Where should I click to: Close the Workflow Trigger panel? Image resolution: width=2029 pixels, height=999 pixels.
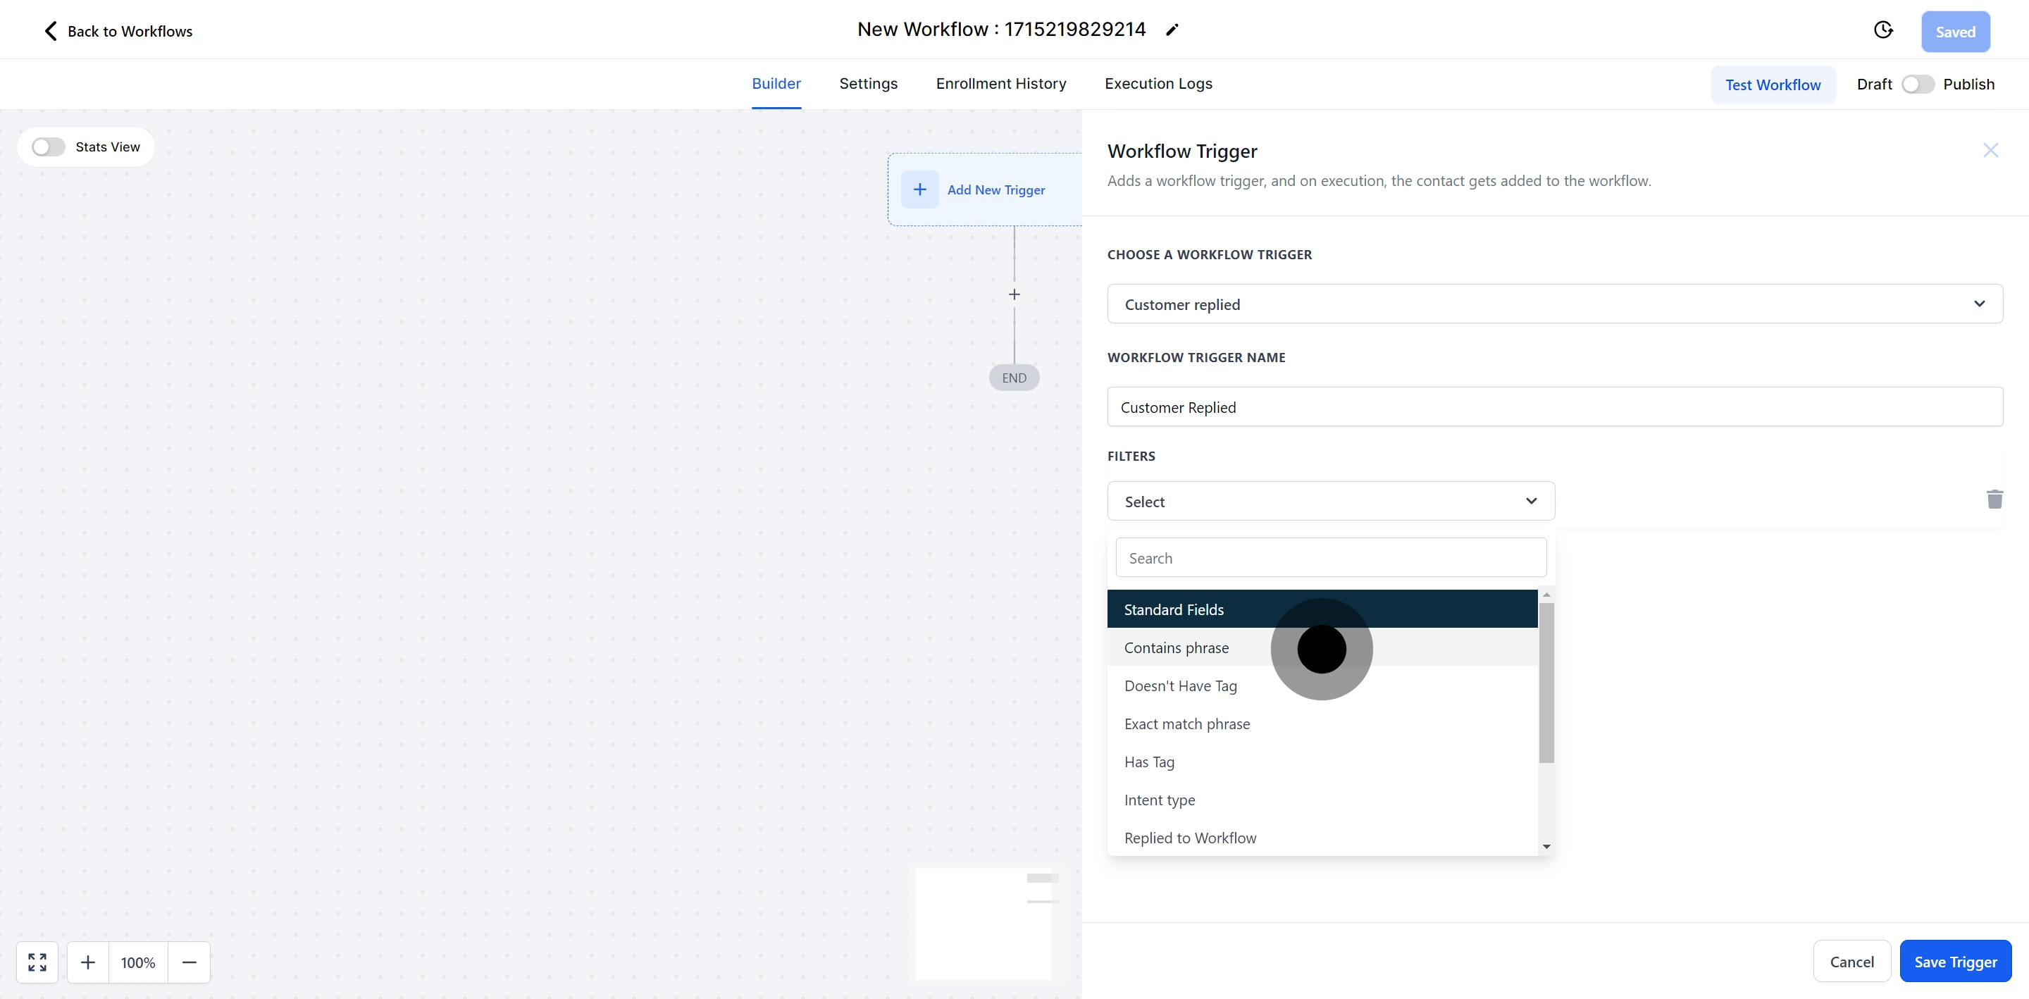click(1990, 151)
